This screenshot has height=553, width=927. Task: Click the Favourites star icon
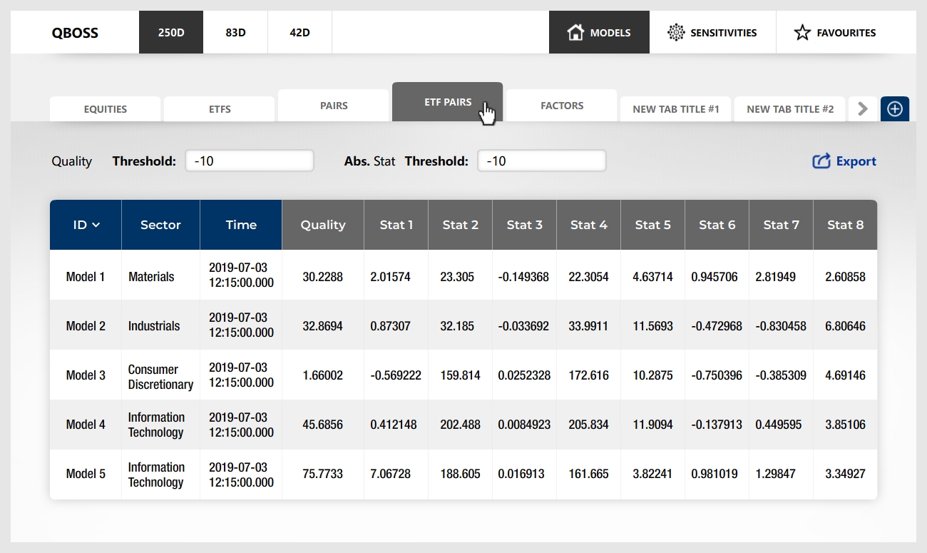pyautogui.click(x=802, y=32)
